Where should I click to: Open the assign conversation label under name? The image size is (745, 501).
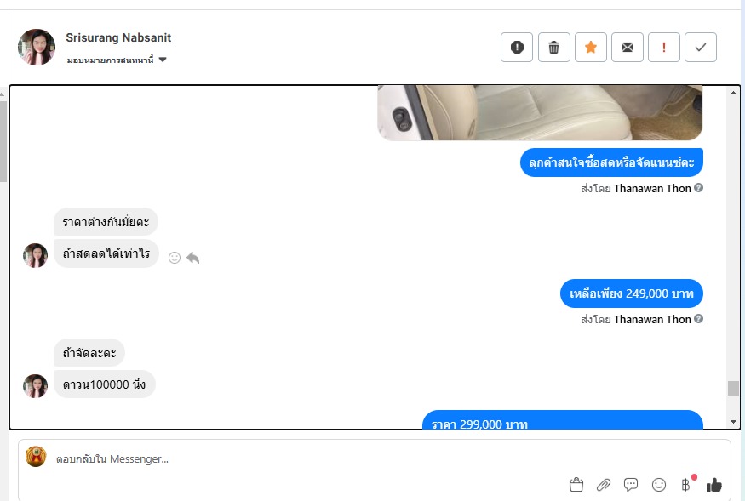coord(110,60)
